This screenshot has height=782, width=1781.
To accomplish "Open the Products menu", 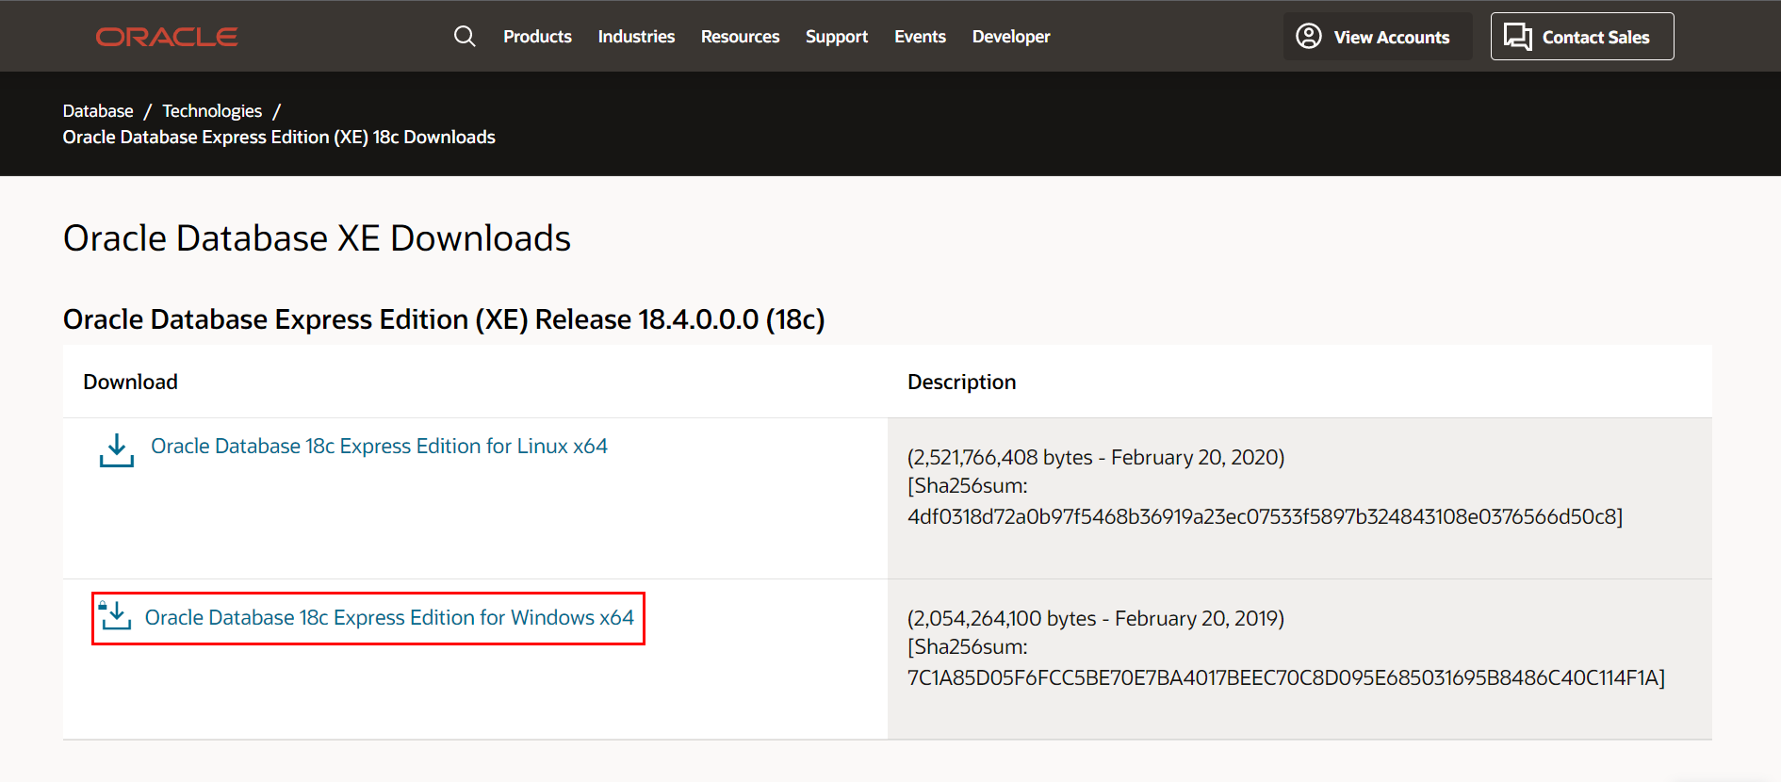I will click(537, 37).
